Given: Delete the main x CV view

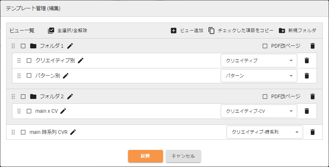Looking at the screenshot, I should click(306, 111).
